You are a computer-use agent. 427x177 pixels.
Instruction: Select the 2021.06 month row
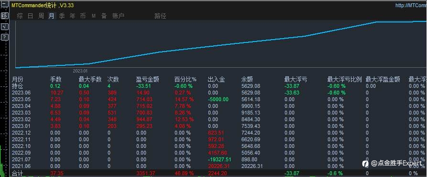coord(21,166)
